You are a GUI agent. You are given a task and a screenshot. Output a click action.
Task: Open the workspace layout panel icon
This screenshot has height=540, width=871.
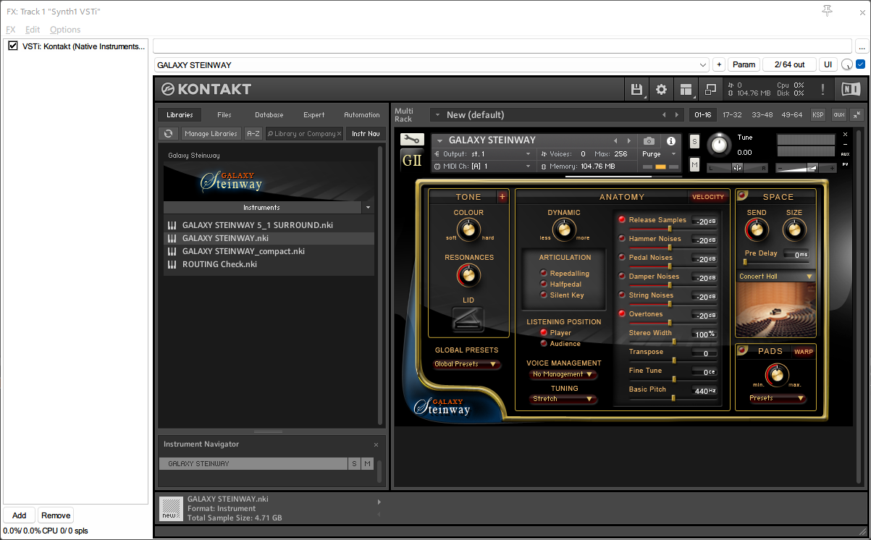(686, 90)
